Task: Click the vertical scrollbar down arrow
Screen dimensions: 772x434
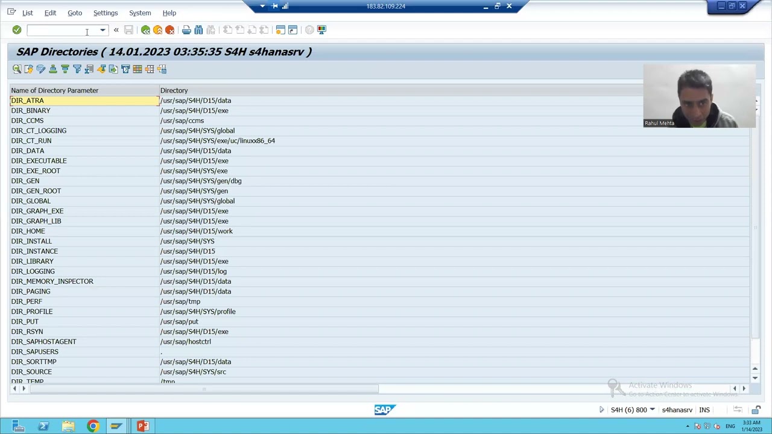Action: tap(755, 378)
